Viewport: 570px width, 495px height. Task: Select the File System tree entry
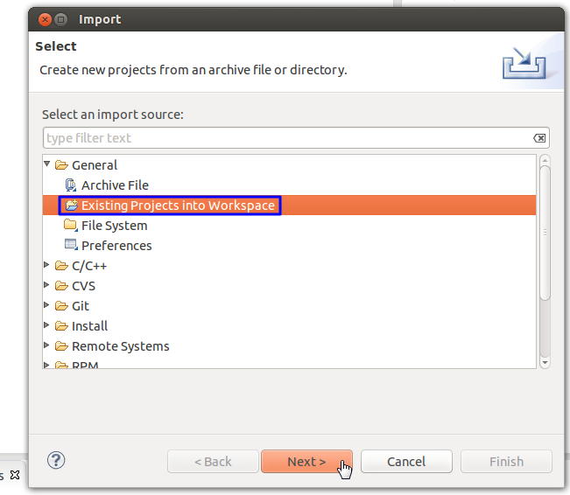(x=114, y=226)
